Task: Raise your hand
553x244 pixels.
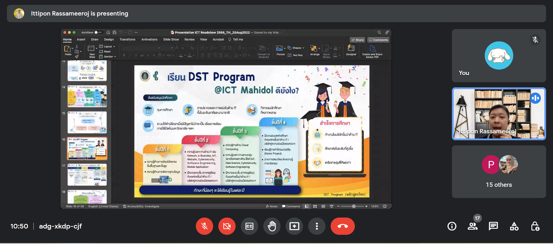Action: pyautogui.click(x=272, y=226)
